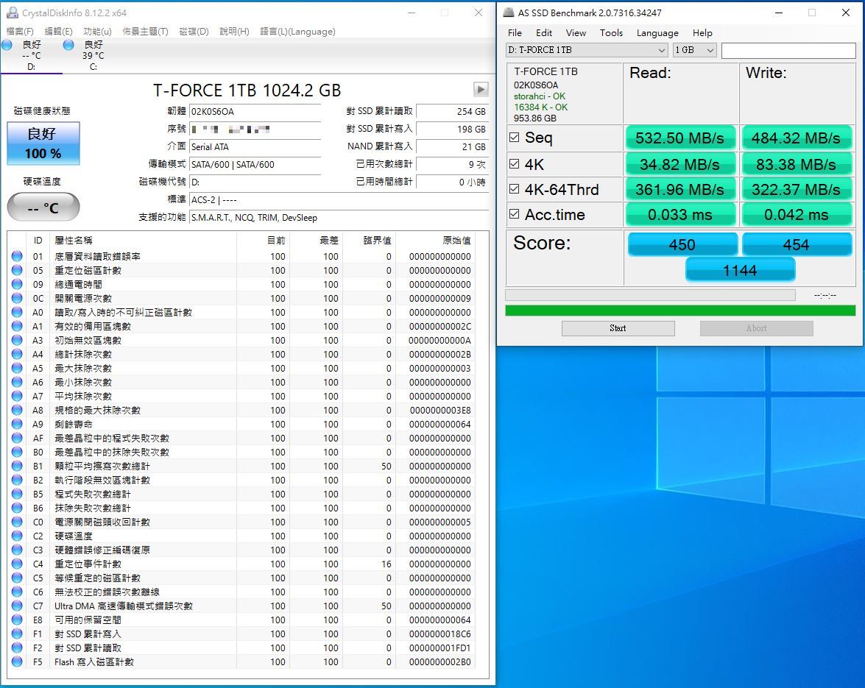Click the CrystalDiskInfo app icon in title bar
Screen dimensions: 865x688
coord(12,12)
